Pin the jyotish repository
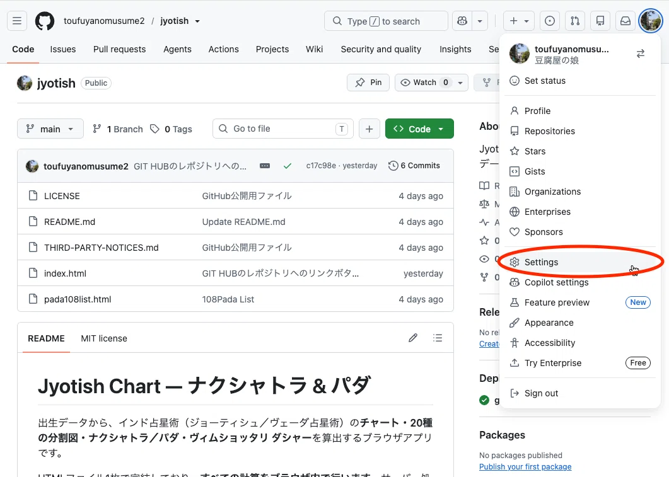This screenshot has height=477, width=669. point(368,83)
